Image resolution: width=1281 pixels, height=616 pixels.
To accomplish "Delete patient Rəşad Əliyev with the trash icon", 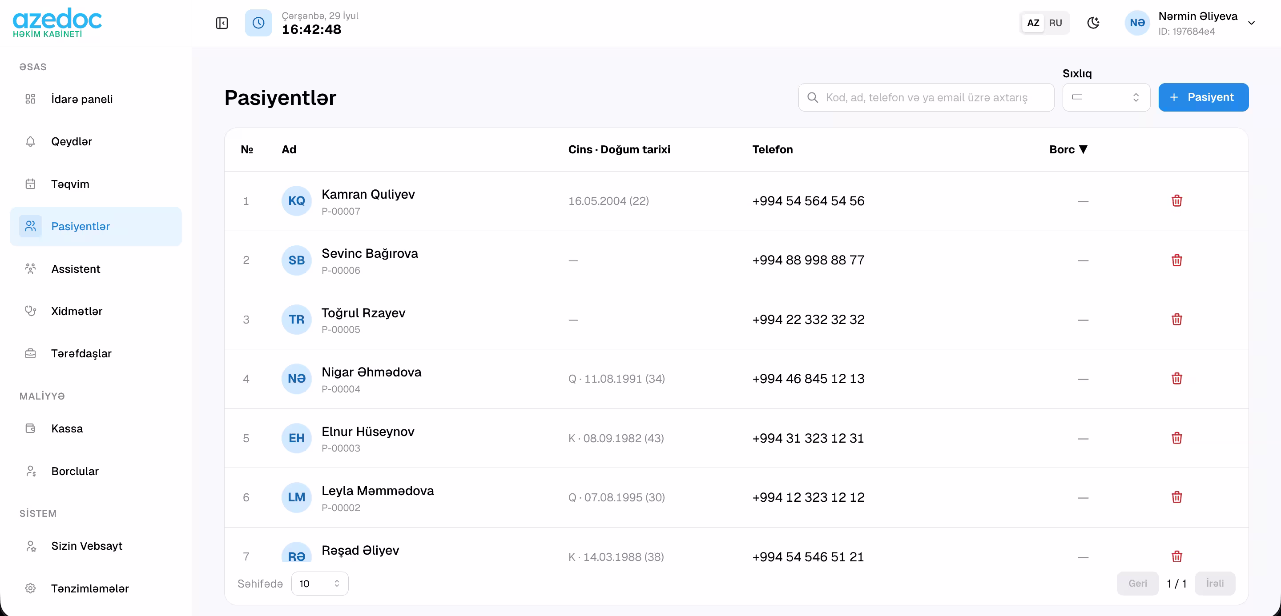I will [1176, 556].
